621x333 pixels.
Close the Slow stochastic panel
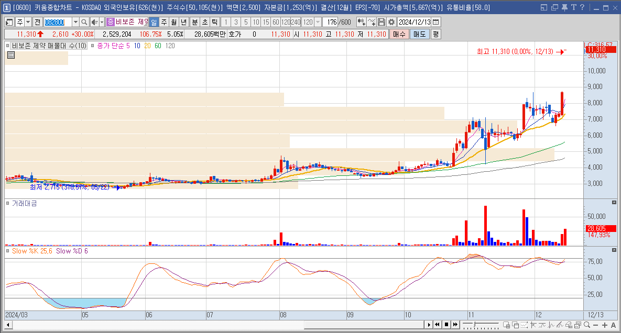click(614, 250)
